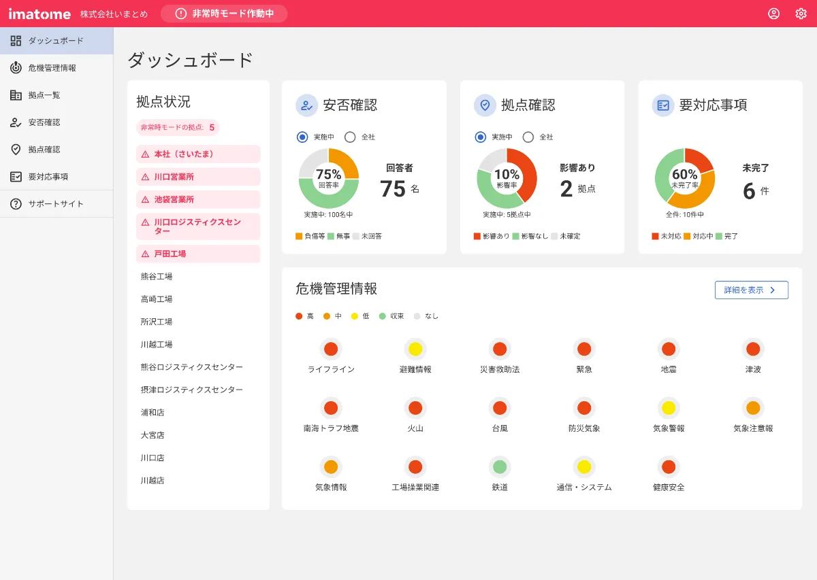Open the settings gear icon
This screenshot has width=817, height=580.
pyautogui.click(x=801, y=13)
